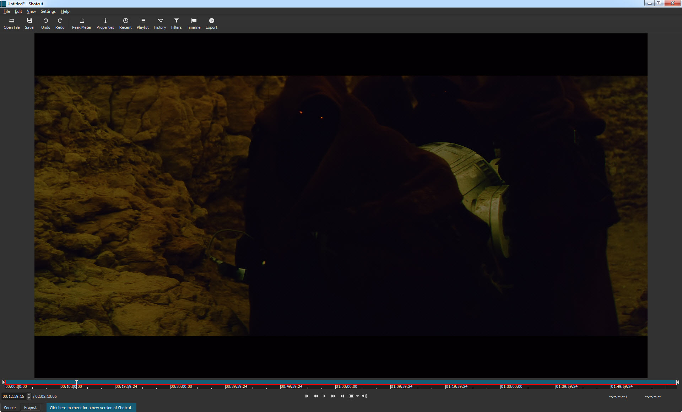Skip to the end of the clip
This screenshot has width=682, height=412.
click(x=342, y=396)
